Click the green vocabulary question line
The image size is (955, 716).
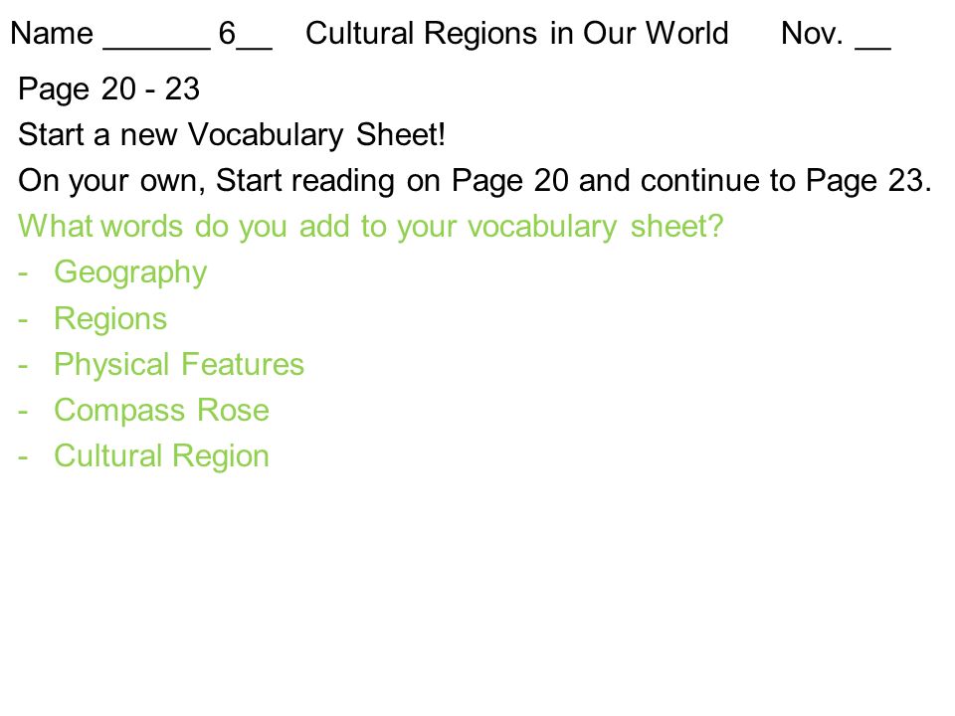(x=370, y=227)
